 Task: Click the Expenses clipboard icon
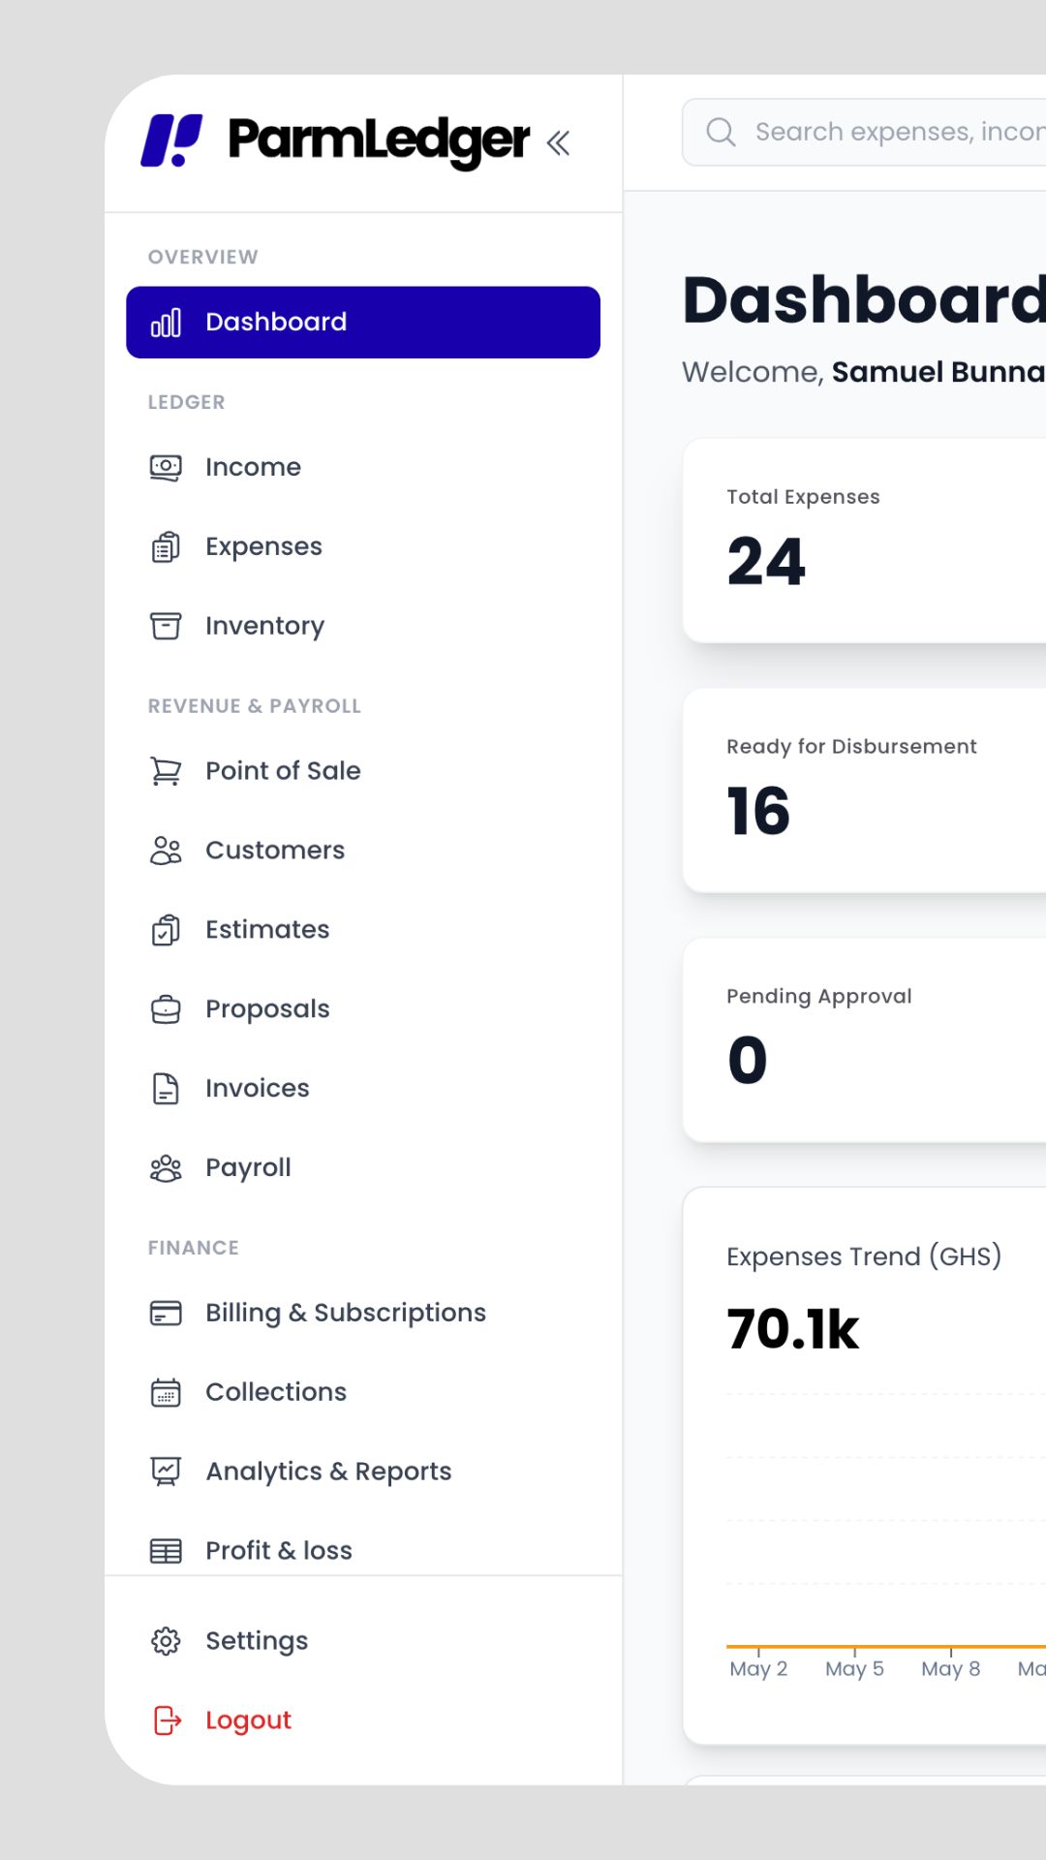point(166,547)
